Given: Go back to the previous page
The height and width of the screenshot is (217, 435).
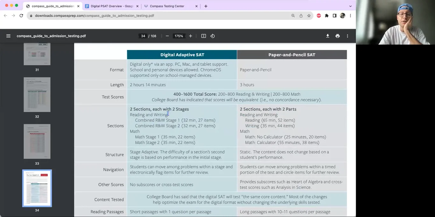Looking at the screenshot, I should (x=5, y=15).
